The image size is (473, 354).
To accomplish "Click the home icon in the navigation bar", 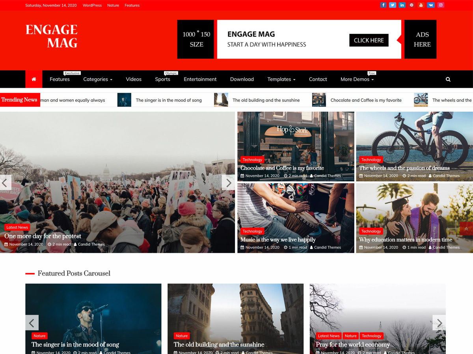I will [34, 79].
